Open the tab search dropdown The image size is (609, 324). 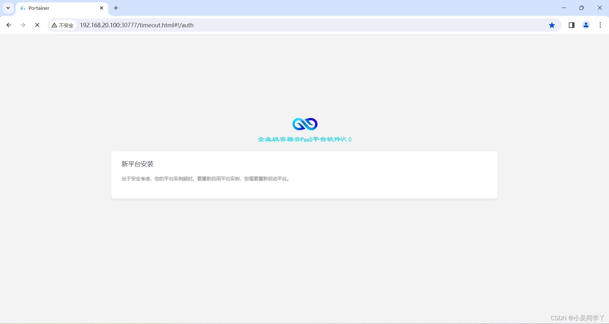(8, 8)
